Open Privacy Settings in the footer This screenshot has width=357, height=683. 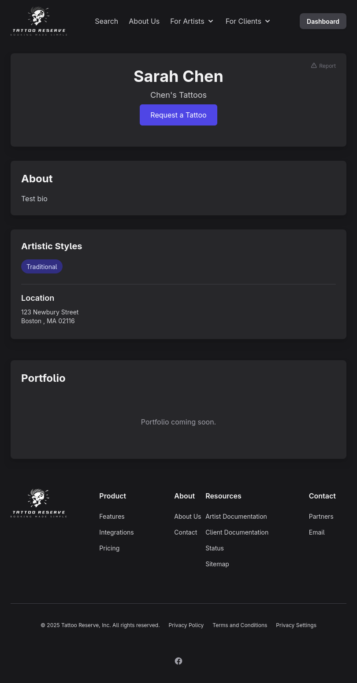tap(296, 625)
